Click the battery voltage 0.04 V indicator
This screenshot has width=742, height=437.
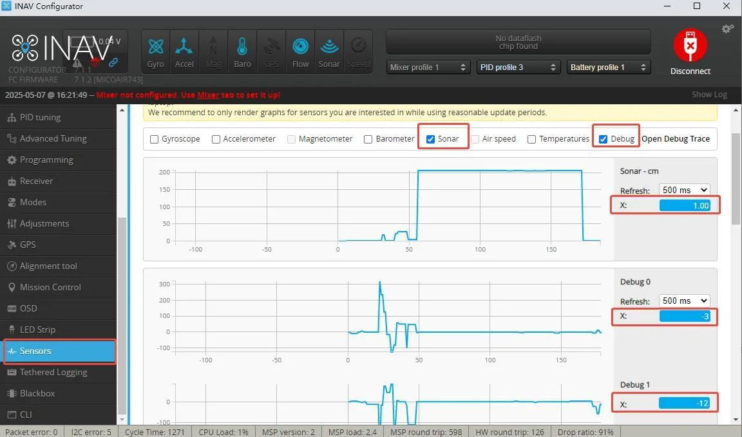pos(109,42)
